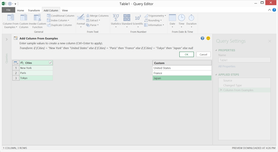The image size is (278, 152).
Task: Select row number 3 header
Action: (16, 78)
